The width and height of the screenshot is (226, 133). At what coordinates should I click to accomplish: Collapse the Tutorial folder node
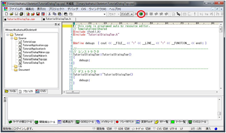click(x=8, y=35)
